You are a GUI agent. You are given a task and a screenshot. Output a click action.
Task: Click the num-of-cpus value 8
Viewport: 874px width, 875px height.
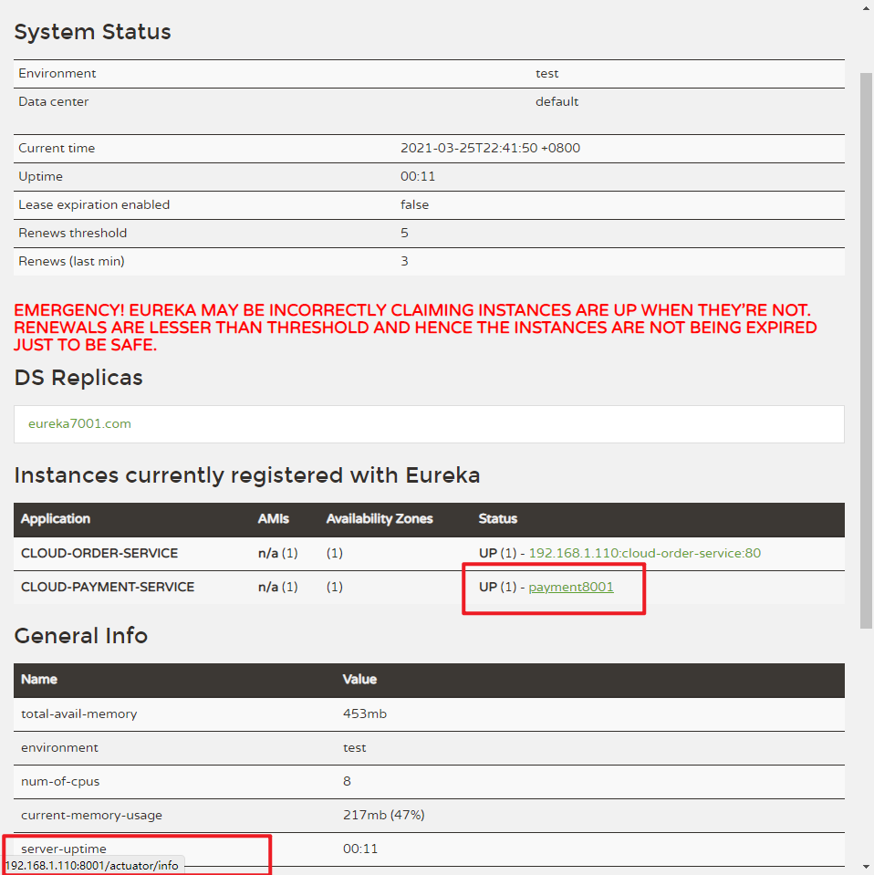tap(348, 781)
